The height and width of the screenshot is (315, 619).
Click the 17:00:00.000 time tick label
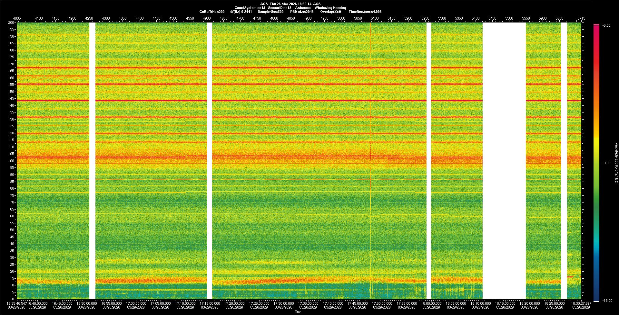136,303
